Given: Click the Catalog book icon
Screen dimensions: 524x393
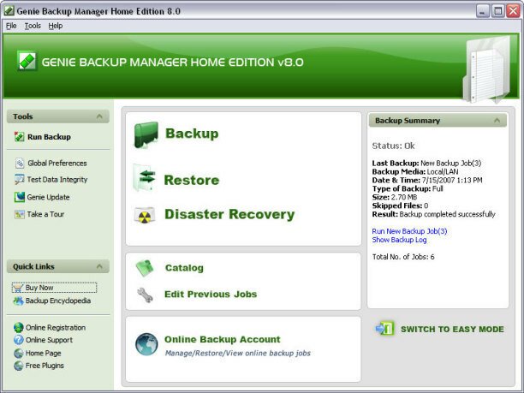Looking at the screenshot, I should pos(145,268).
